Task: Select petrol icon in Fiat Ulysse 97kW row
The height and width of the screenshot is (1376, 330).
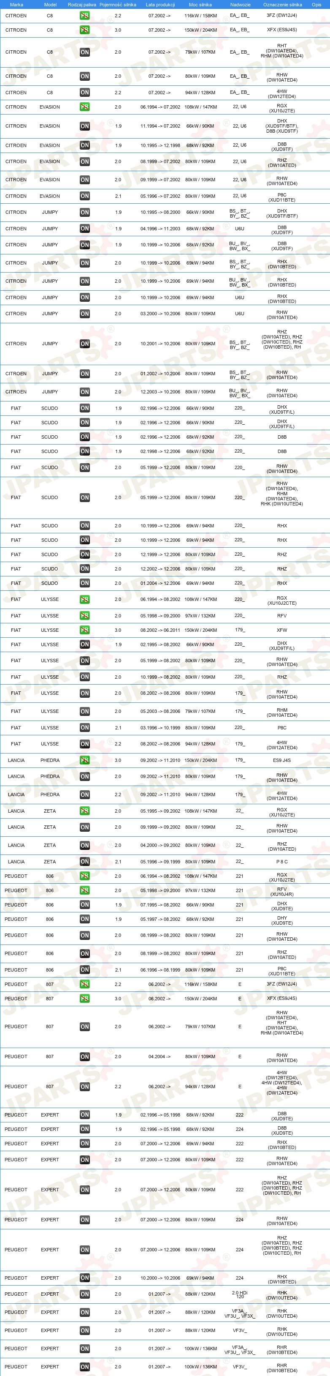Action: [x=84, y=616]
